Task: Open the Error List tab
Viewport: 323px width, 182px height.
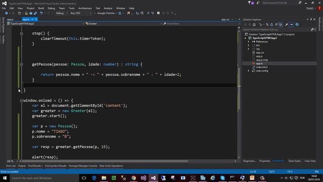Action: (11, 166)
